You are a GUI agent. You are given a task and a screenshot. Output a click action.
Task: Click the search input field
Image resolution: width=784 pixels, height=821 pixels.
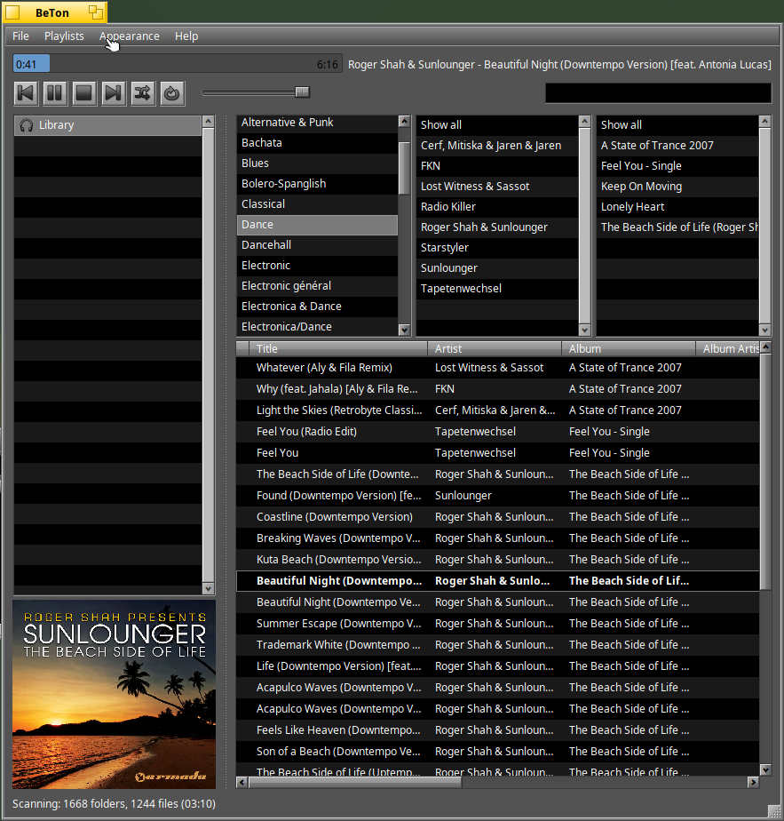pyautogui.click(x=657, y=92)
